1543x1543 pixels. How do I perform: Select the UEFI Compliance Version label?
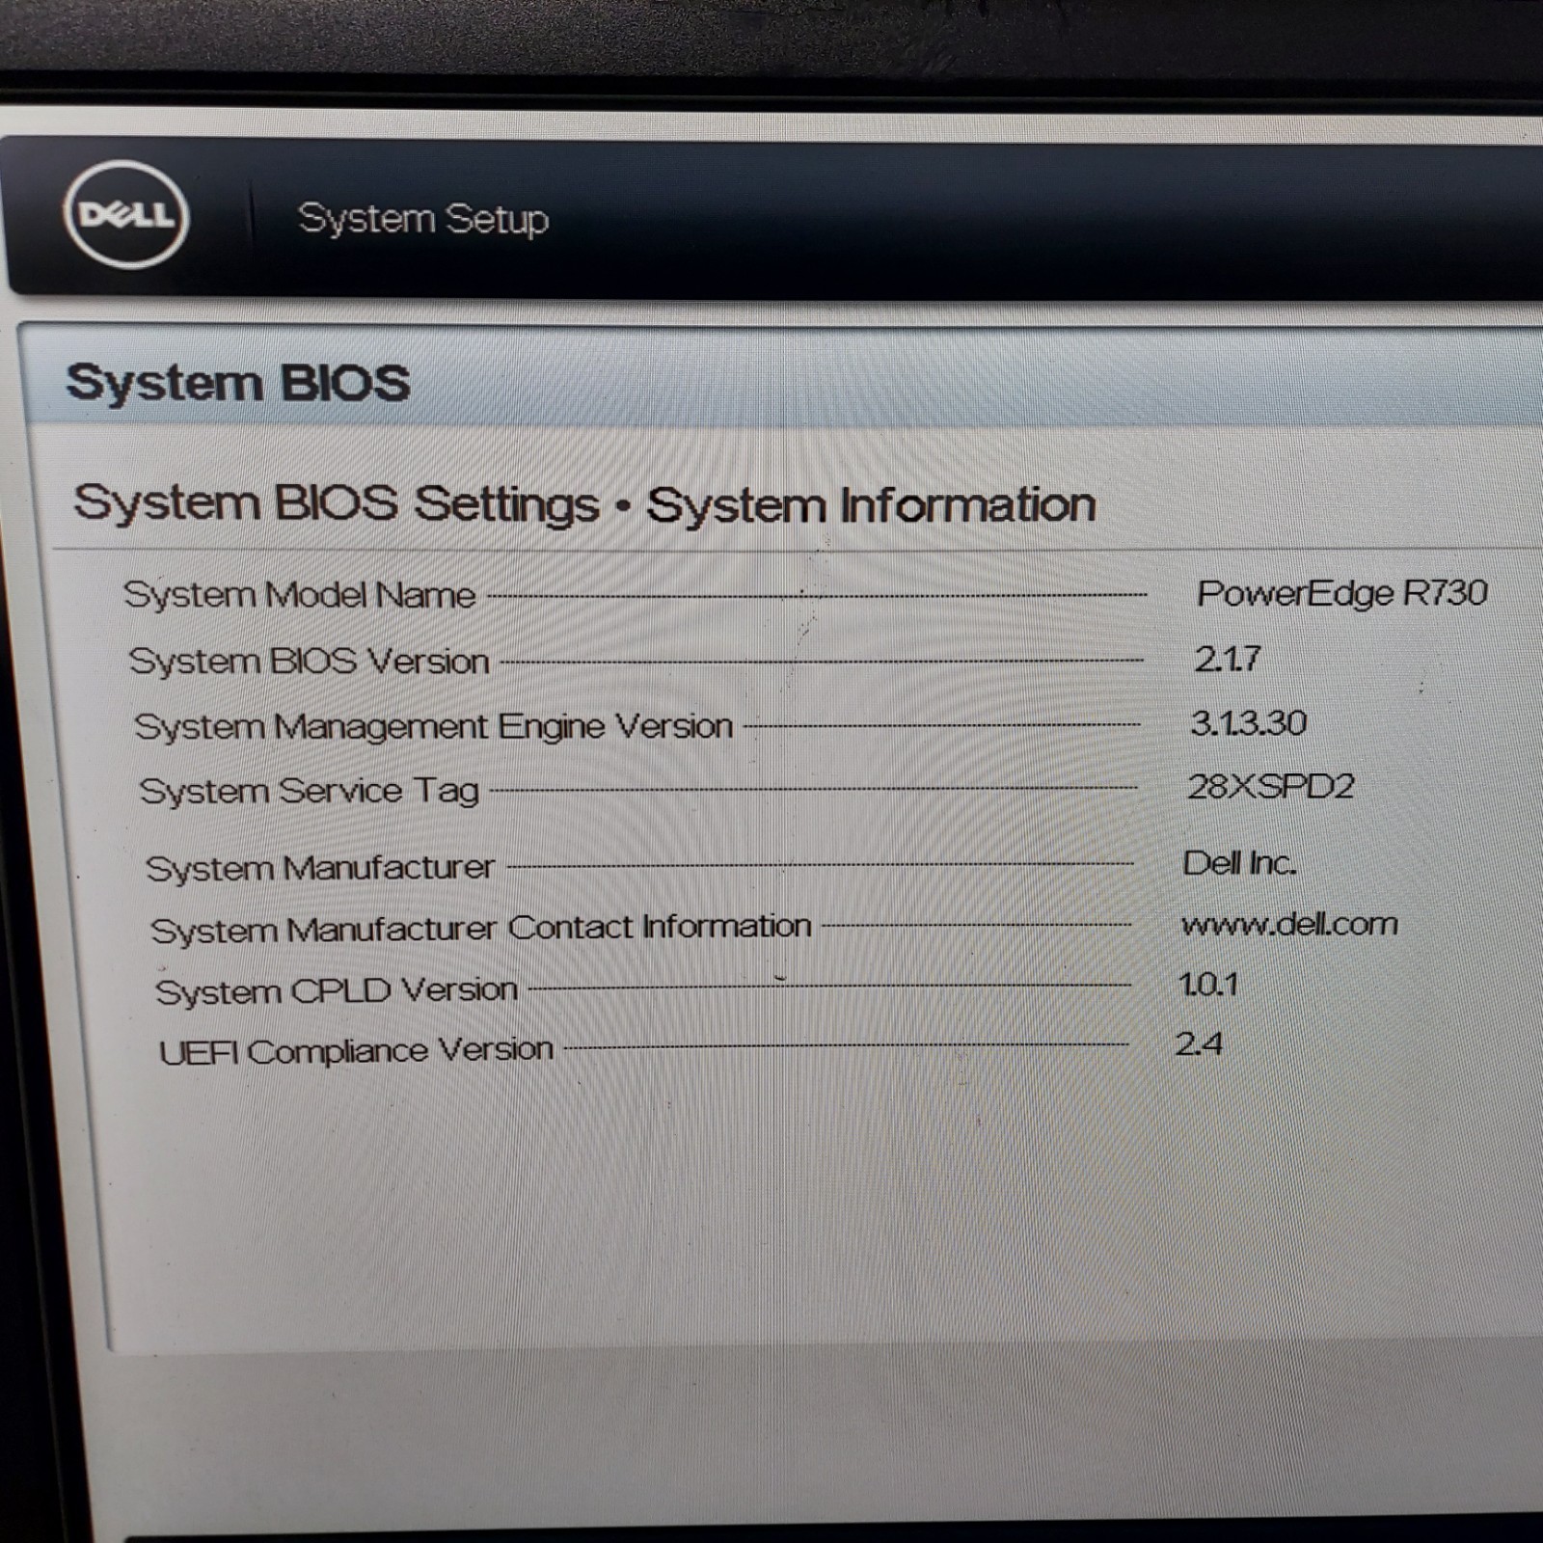pos(357,1050)
